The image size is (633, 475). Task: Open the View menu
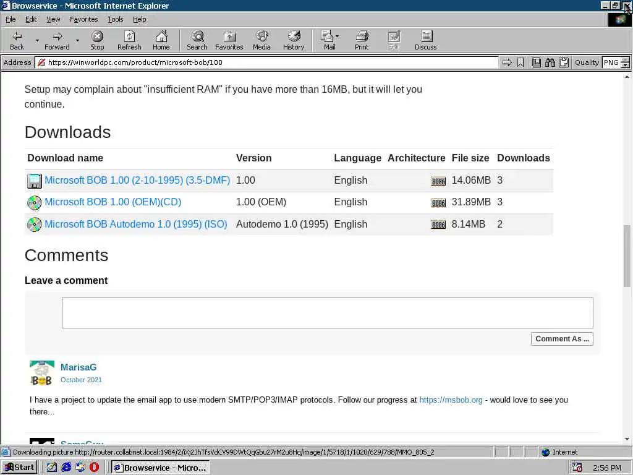pos(53,19)
